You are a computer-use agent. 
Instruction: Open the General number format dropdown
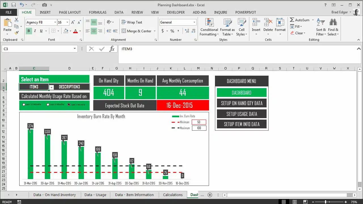tap(194, 22)
